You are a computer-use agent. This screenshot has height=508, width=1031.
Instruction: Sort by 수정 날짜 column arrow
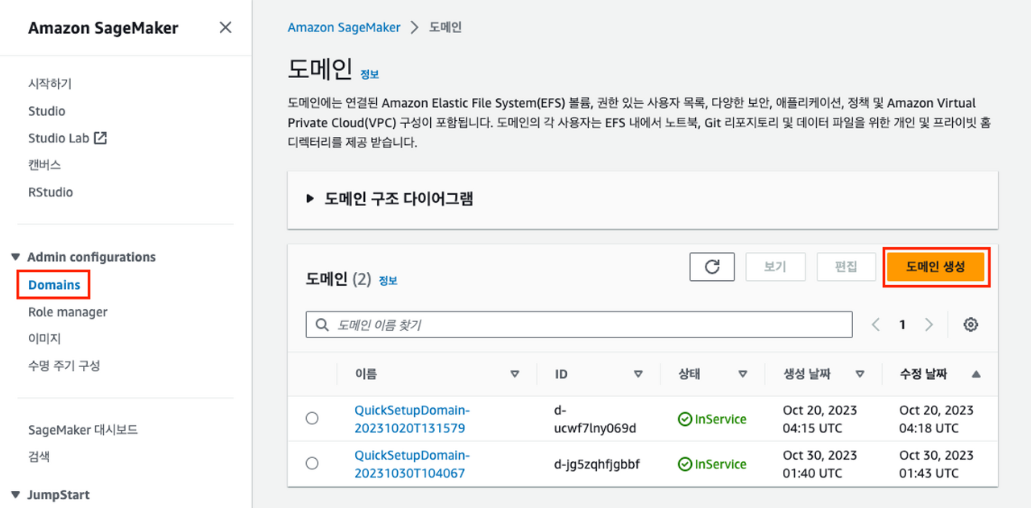976,374
